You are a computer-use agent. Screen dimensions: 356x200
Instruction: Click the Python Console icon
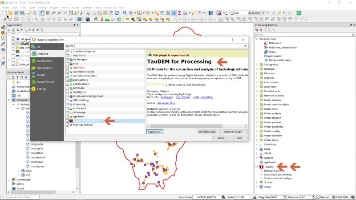[x=96, y=20]
